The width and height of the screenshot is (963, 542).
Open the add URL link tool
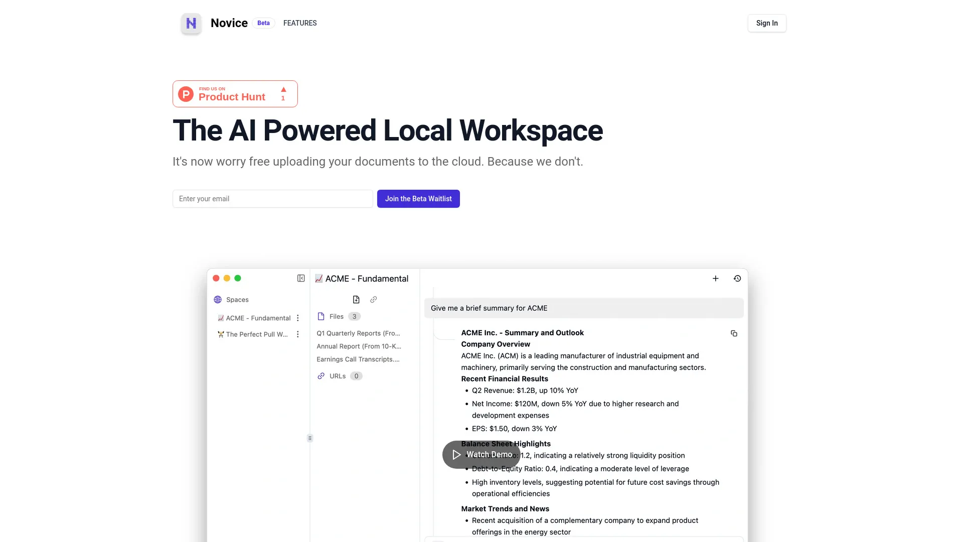[x=373, y=299]
